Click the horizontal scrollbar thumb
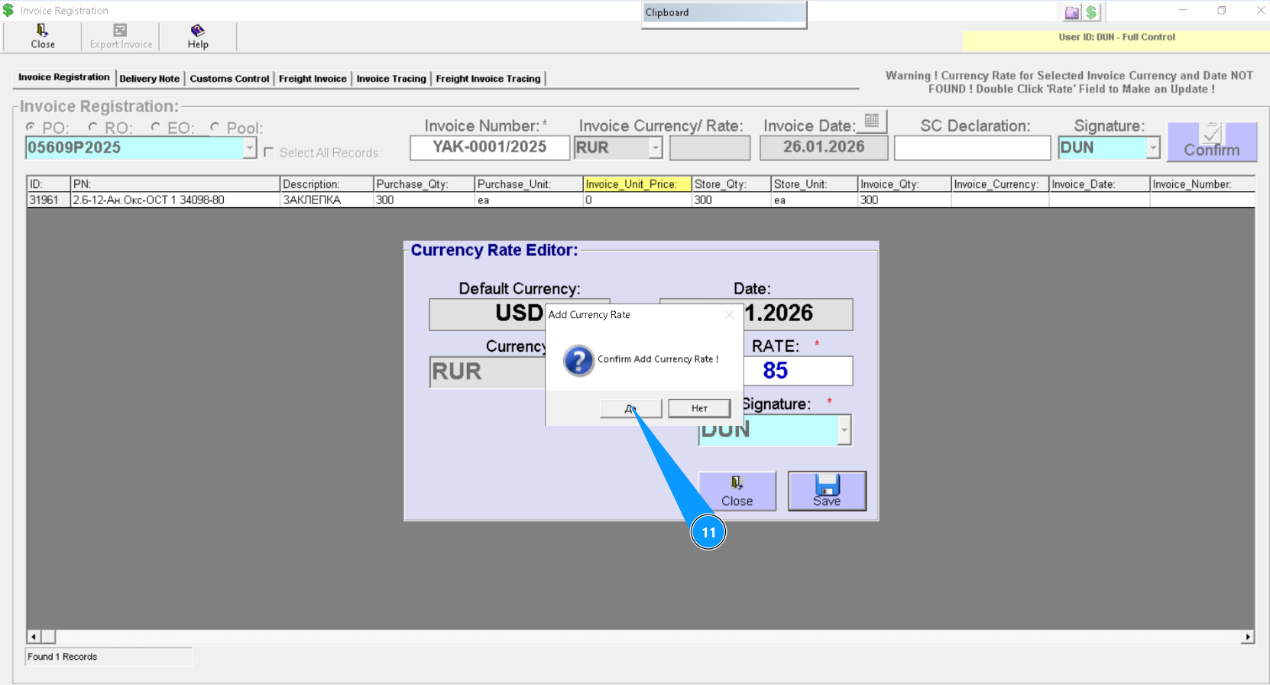The image size is (1270, 685). coord(48,637)
